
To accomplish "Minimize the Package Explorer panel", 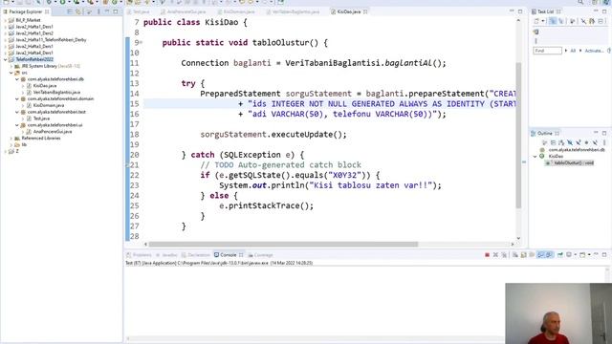I will click(x=107, y=11).
